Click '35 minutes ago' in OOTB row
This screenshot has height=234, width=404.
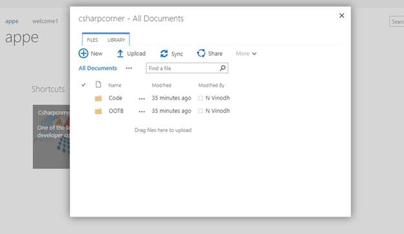point(172,111)
